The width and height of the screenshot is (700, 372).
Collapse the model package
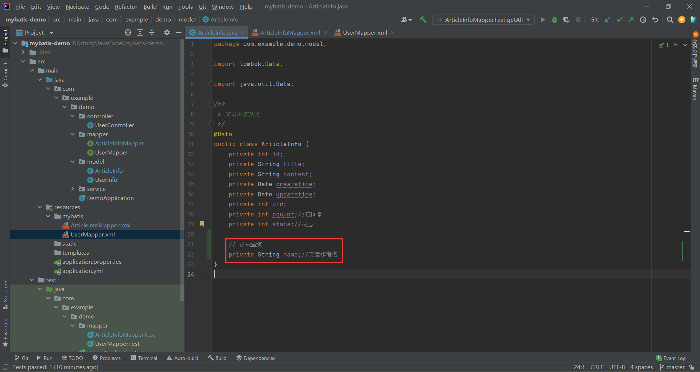pyautogui.click(x=73, y=162)
